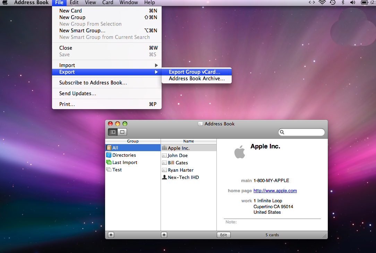The height and width of the screenshot is (253, 376).
Task: Choose Export Group vCard… option
Action: [197, 72]
